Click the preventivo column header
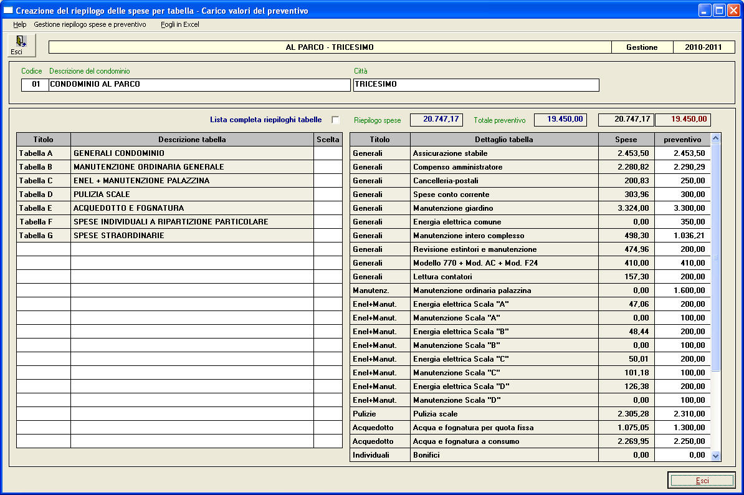The width and height of the screenshot is (744, 495). 682,140
